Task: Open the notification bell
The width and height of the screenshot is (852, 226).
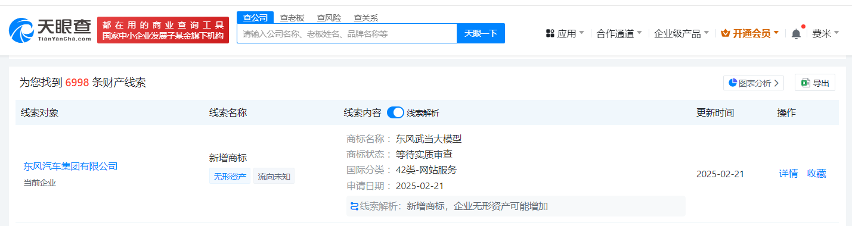Action: 796,34
